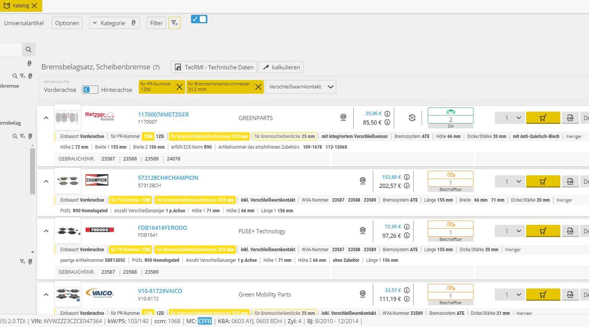
Task: Click the empty search input field
Action: 11,50
